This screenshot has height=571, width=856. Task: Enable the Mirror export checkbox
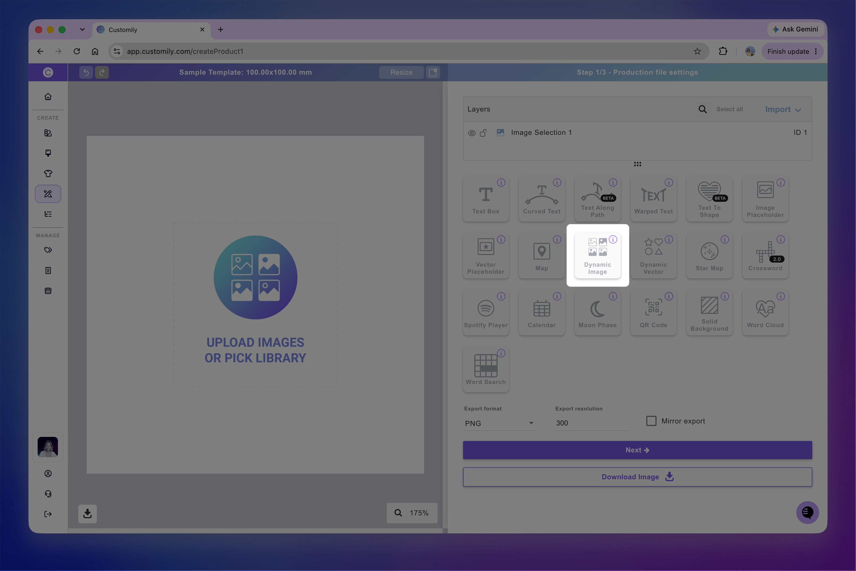click(x=651, y=421)
